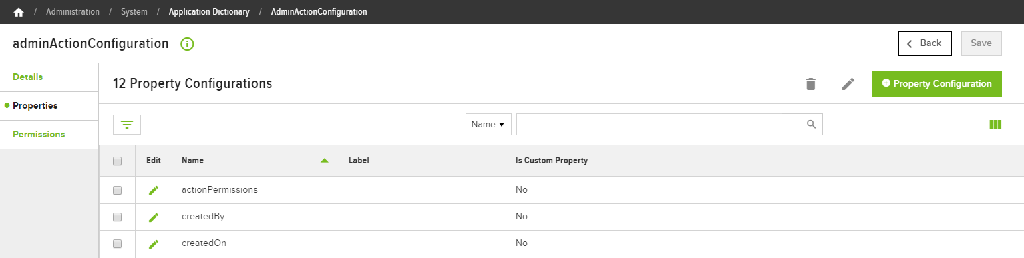Edit the createdBy row with pencil icon
Screen dimensions: 1024x258
[x=154, y=217]
